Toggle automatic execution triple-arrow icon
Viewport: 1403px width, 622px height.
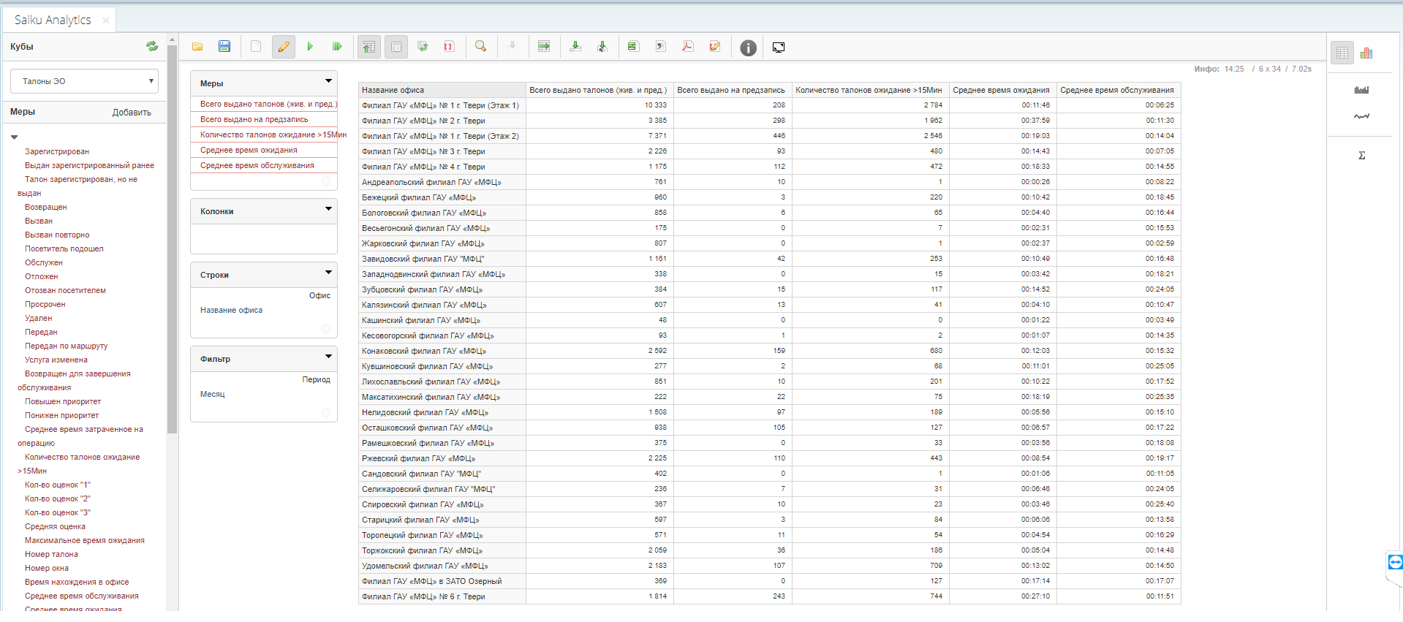337,47
